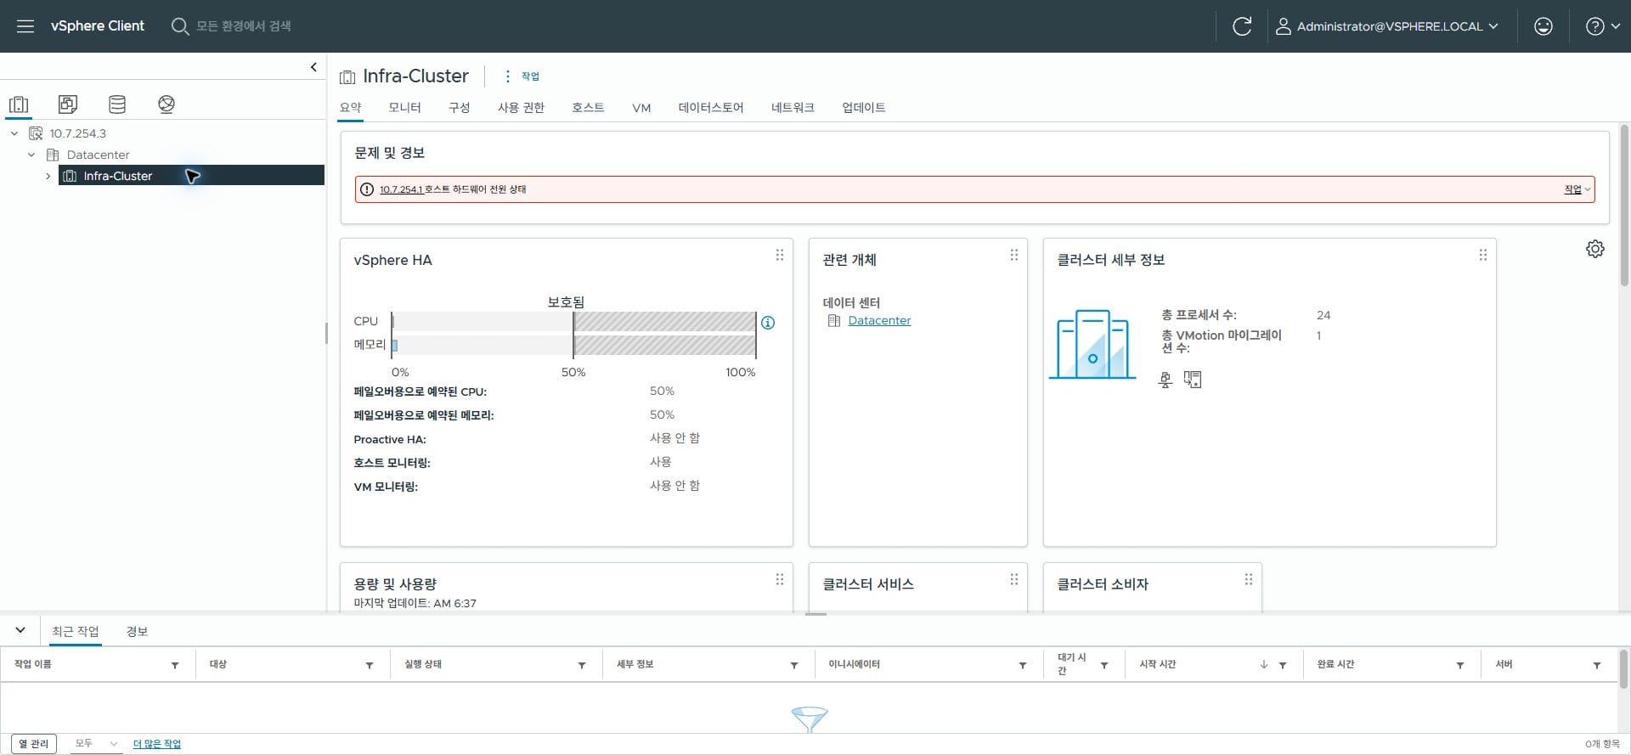This screenshot has height=755, width=1631.
Task: Click the filter icon of the 서버 column
Action: pyautogui.click(x=1597, y=665)
